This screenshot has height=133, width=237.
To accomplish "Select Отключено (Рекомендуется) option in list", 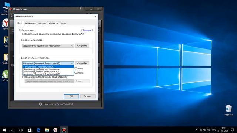I will coord(48,66).
